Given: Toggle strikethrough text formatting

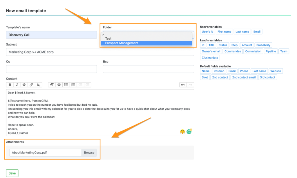Looking at the screenshot, I should pyautogui.click(x=24, y=85).
